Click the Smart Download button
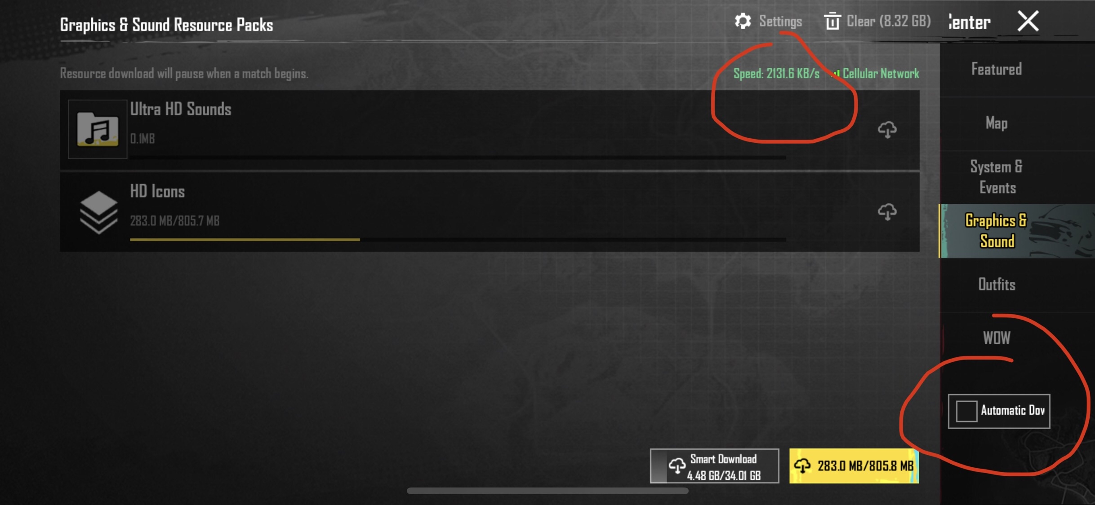 click(714, 466)
